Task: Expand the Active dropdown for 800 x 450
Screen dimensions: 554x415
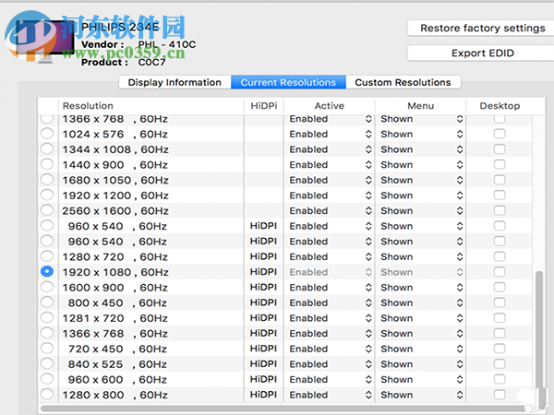Action: coord(330,302)
